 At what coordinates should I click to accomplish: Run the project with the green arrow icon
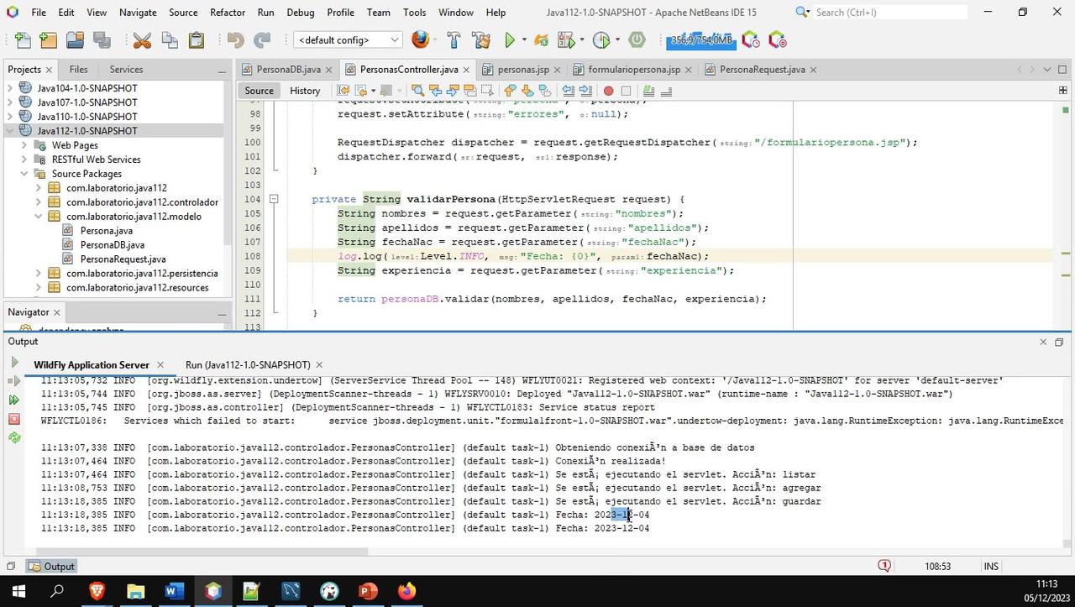pyautogui.click(x=510, y=39)
